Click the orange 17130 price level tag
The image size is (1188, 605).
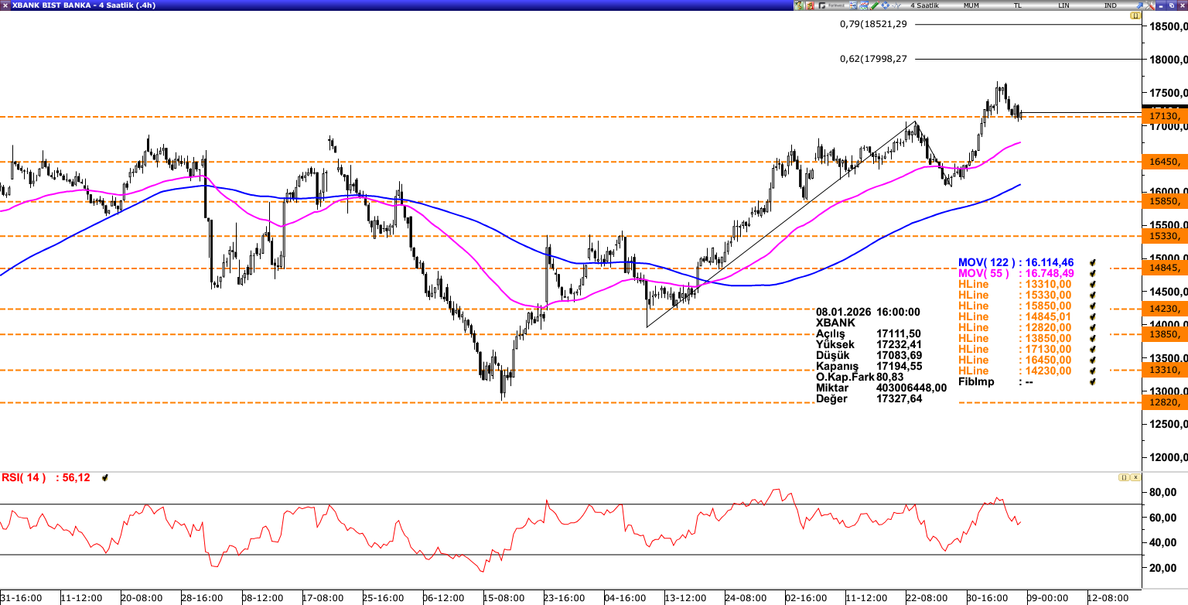coord(1165,117)
